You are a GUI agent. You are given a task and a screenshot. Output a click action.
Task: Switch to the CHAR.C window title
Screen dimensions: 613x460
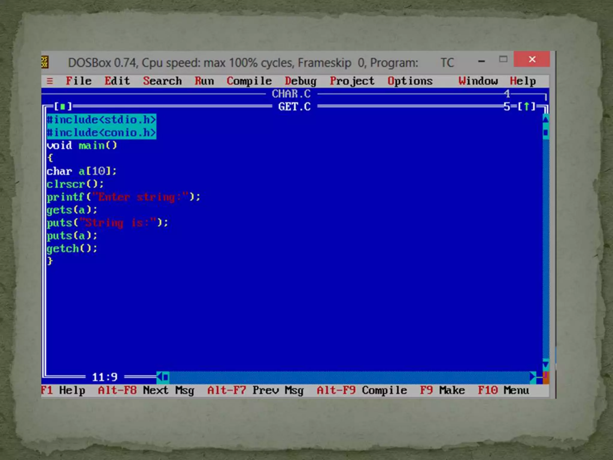click(291, 94)
